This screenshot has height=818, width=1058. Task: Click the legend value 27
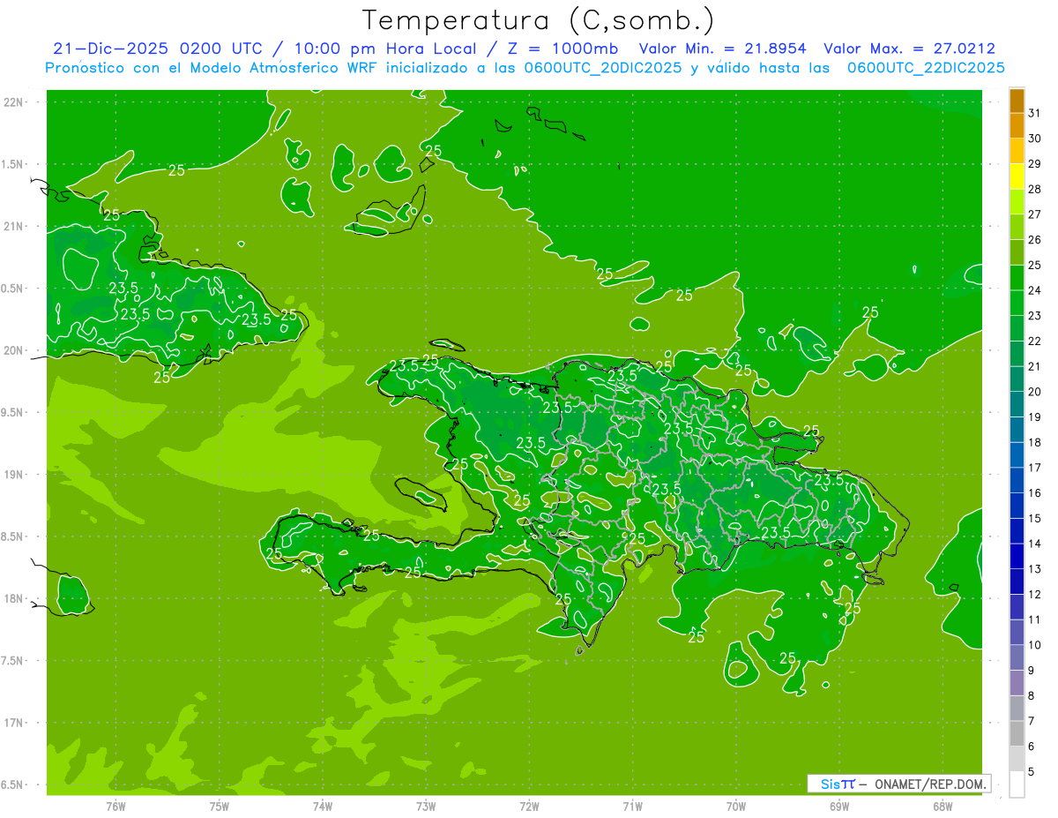click(x=1035, y=214)
